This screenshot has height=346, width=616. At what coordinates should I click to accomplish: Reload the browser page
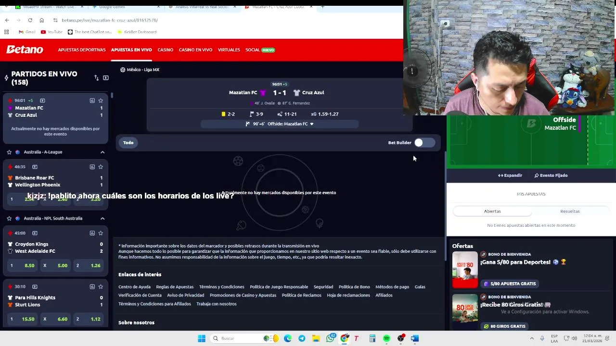coord(30,20)
